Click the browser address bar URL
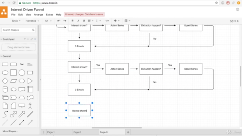Screen dimensions: 242x136 click(45, 3)
